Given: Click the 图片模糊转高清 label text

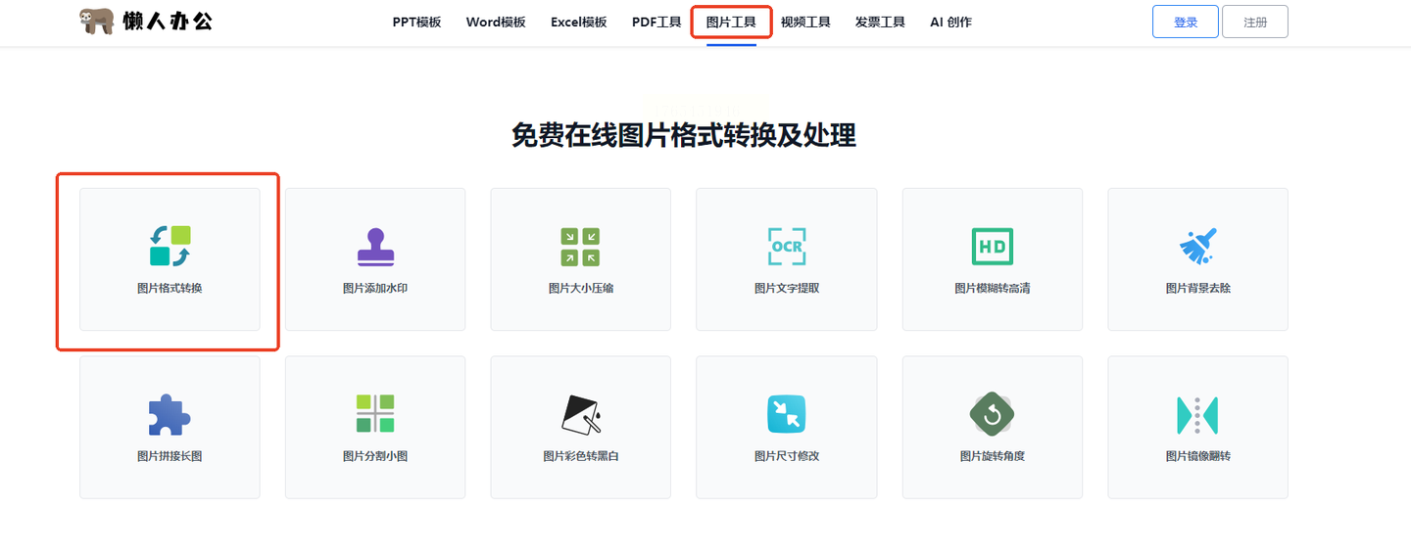Looking at the screenshot, I should [x=993, y=289].
